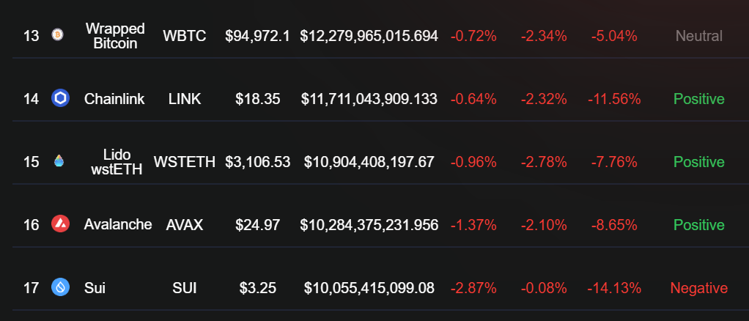Viewport: 749px width, 321px height.
Task: Click the Sui blue droplet icon
Action: tap(60, 287)
